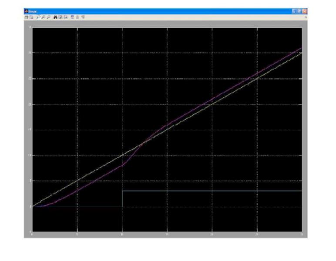This screenshot has width=336, height=261.
Task: Select the Zoom tool magnifier
Action: point(38,17)
